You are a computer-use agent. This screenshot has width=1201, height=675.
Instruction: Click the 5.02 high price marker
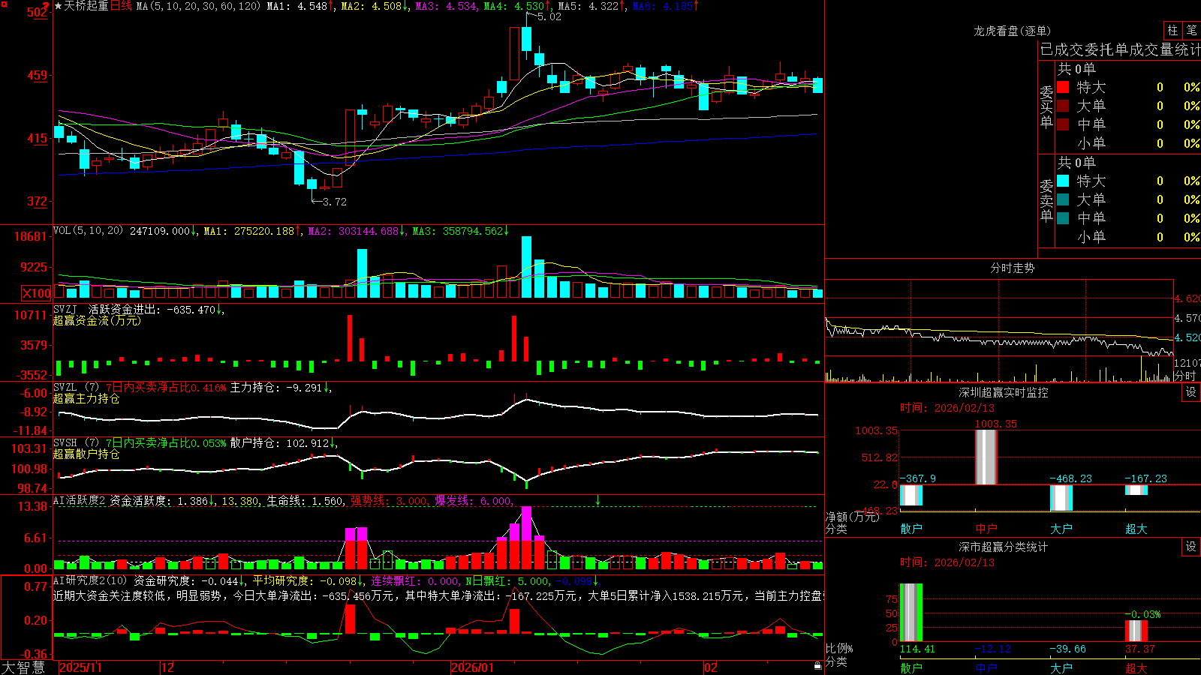[549, 16]
